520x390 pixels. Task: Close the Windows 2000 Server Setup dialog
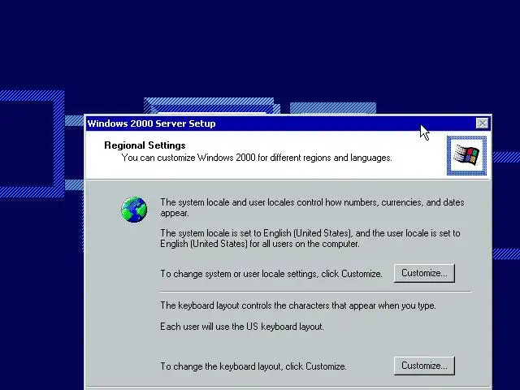click(482, 123)
